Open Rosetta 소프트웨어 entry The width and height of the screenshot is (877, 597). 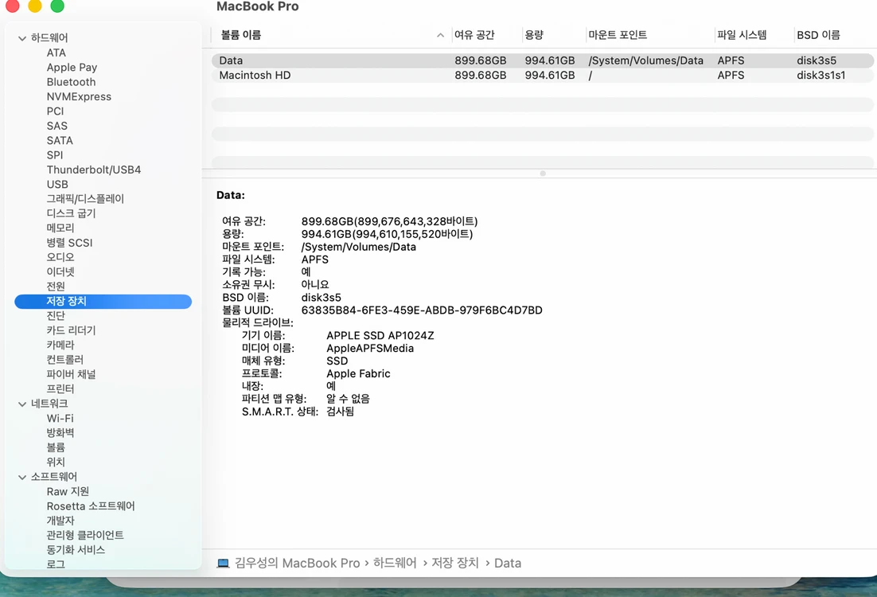tap(91, 505)
